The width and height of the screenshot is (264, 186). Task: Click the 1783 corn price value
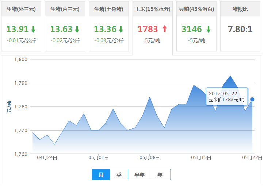[x=148, y=29]
